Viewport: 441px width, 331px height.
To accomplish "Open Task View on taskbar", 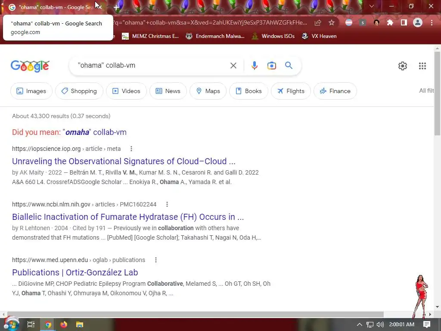I will [31, 325].
